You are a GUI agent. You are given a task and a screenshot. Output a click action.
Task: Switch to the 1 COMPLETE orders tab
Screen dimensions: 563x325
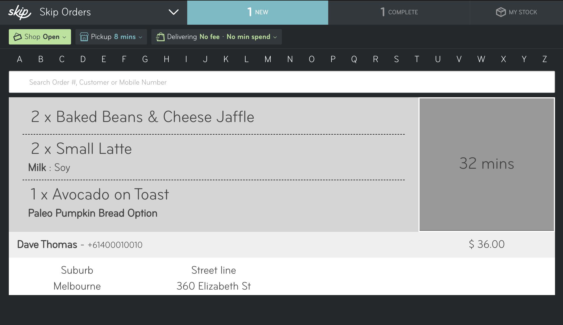click(x=399, y=12)
